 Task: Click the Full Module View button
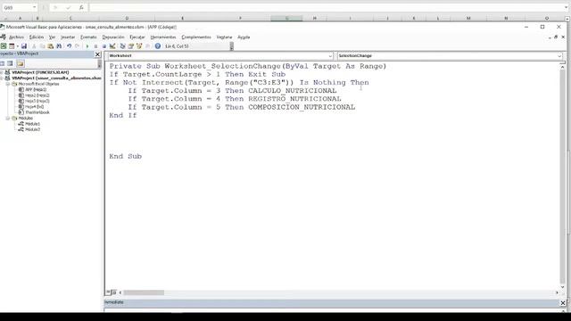(114, 292)
